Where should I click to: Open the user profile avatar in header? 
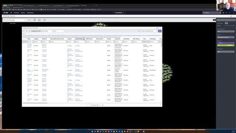click(x=233, y=13)
